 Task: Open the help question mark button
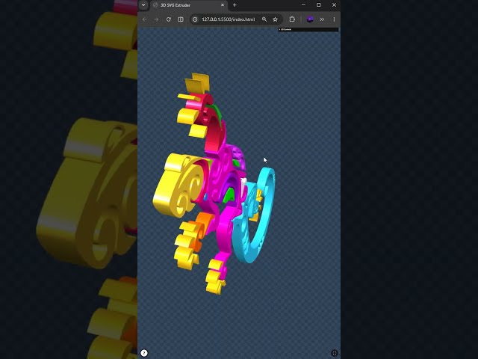point(144,353)
